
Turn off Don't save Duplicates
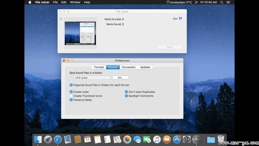126,92
